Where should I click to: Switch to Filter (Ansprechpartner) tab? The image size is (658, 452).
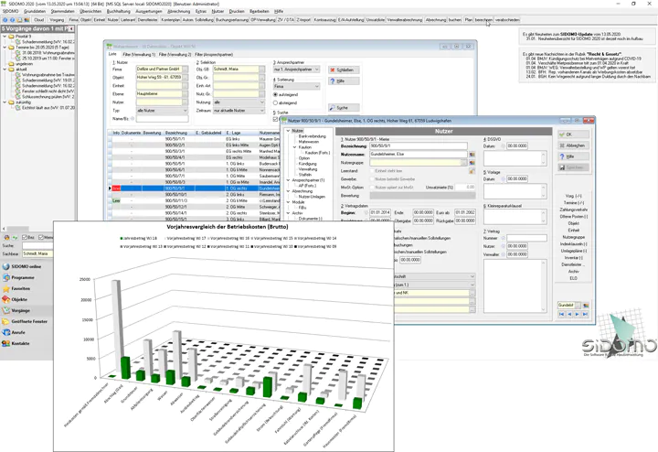[x=214, y=55]
